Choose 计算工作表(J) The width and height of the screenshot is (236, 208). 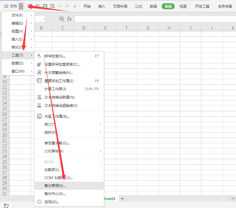[69, 89]
